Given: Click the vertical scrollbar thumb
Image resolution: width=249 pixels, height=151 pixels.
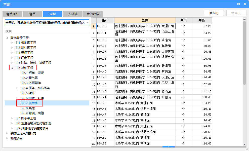Looking at the screenshot, I should coord(244,53).
